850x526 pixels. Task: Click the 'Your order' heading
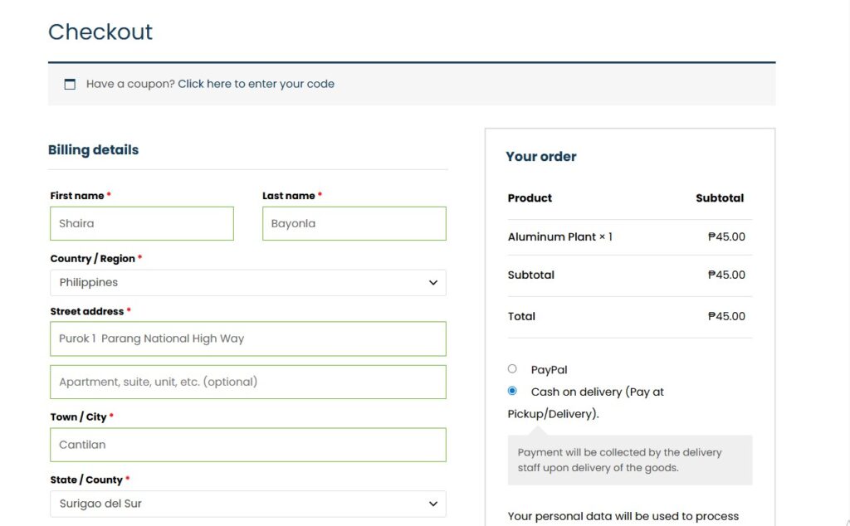pos(540,156)
